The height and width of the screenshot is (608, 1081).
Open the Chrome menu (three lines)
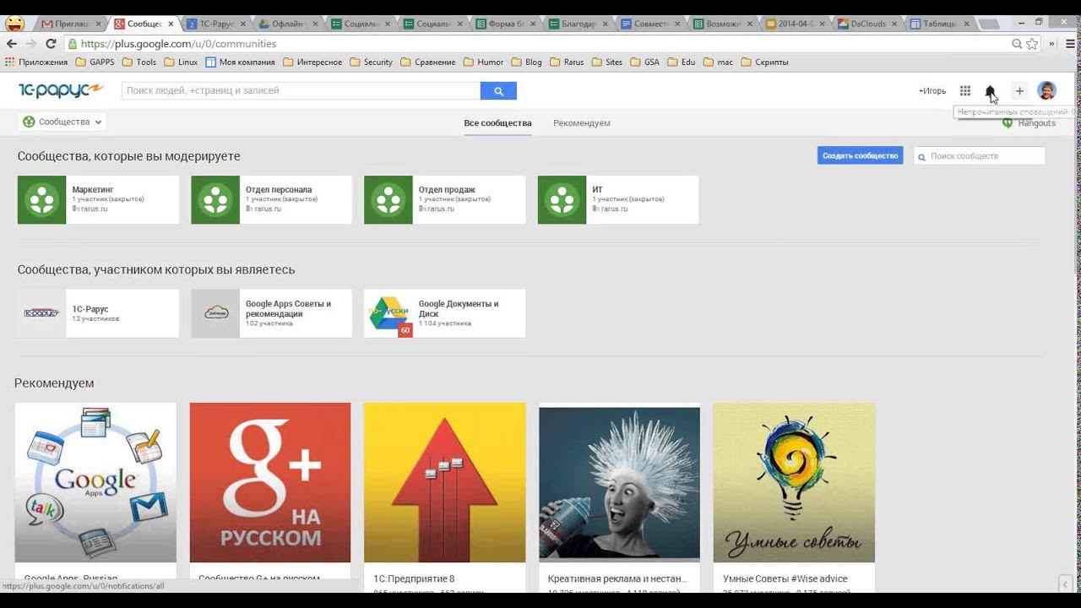(1069, 44)
